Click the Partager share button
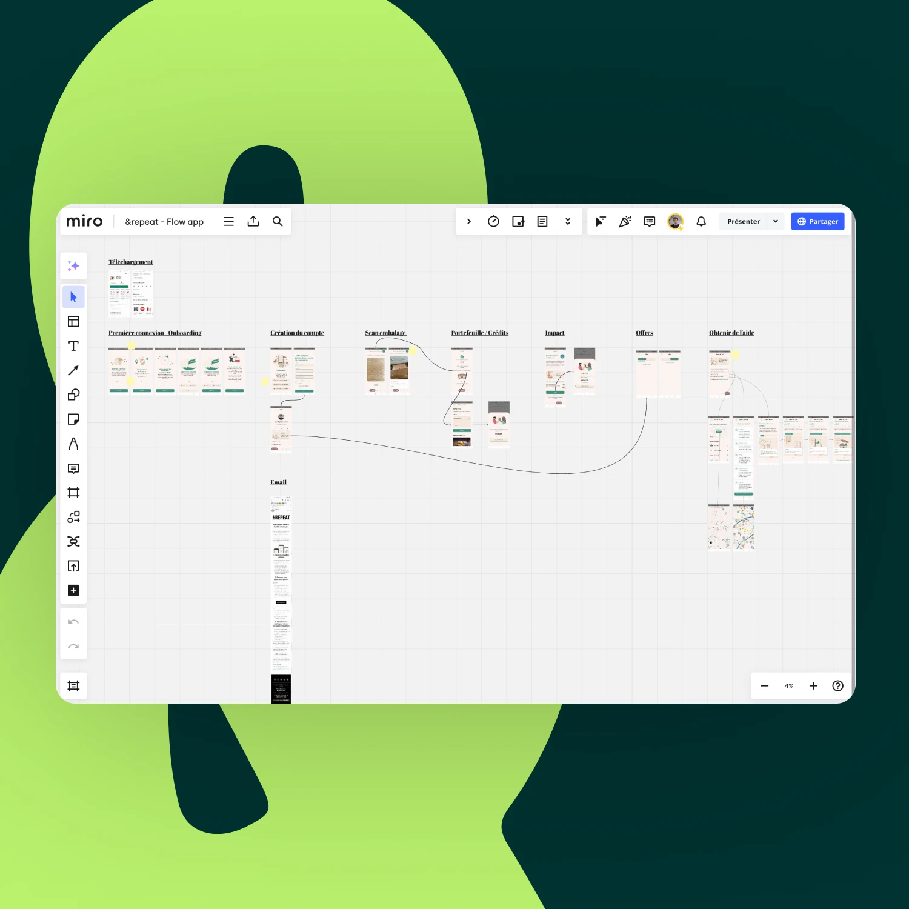This screenshot has height=909, width=909. click(x=817, y=221)
